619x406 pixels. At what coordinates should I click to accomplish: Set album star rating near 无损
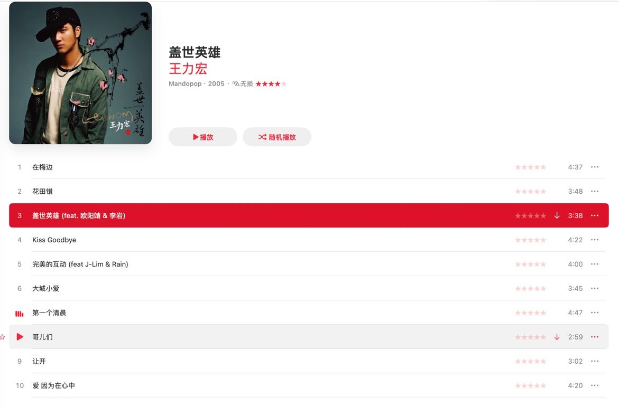(271, 84)
